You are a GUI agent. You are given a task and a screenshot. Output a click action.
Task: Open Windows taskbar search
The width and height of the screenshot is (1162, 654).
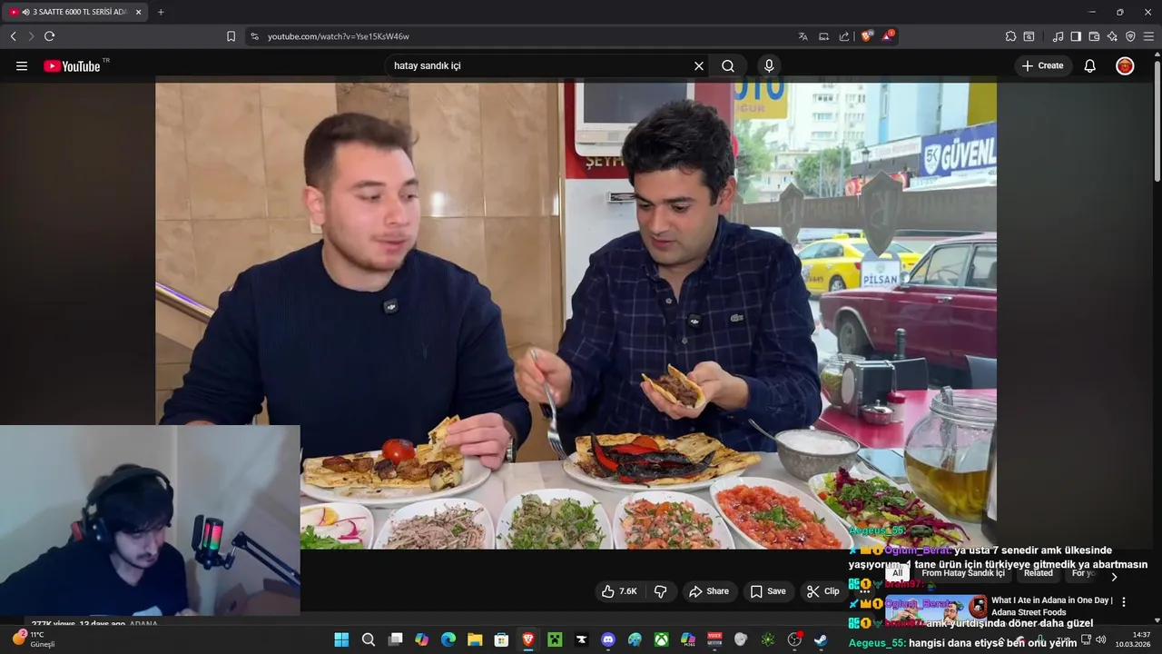tap(369, 639)
